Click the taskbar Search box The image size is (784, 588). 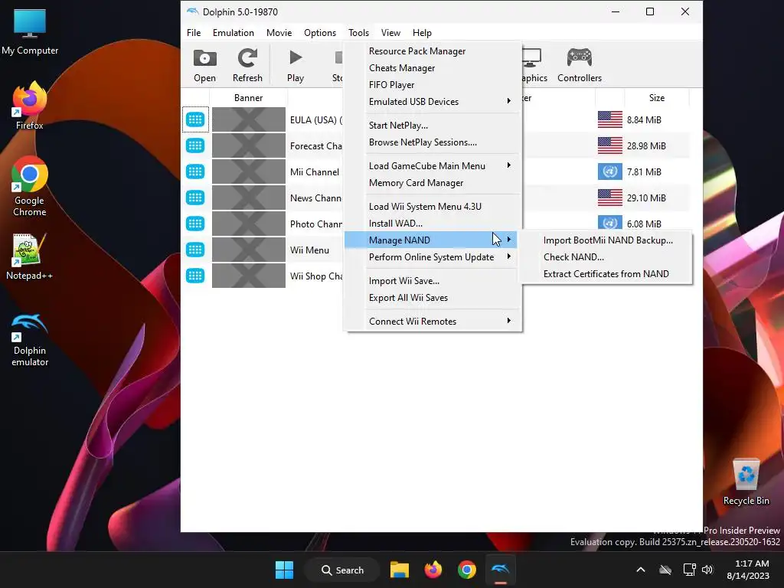click(342, 570)
